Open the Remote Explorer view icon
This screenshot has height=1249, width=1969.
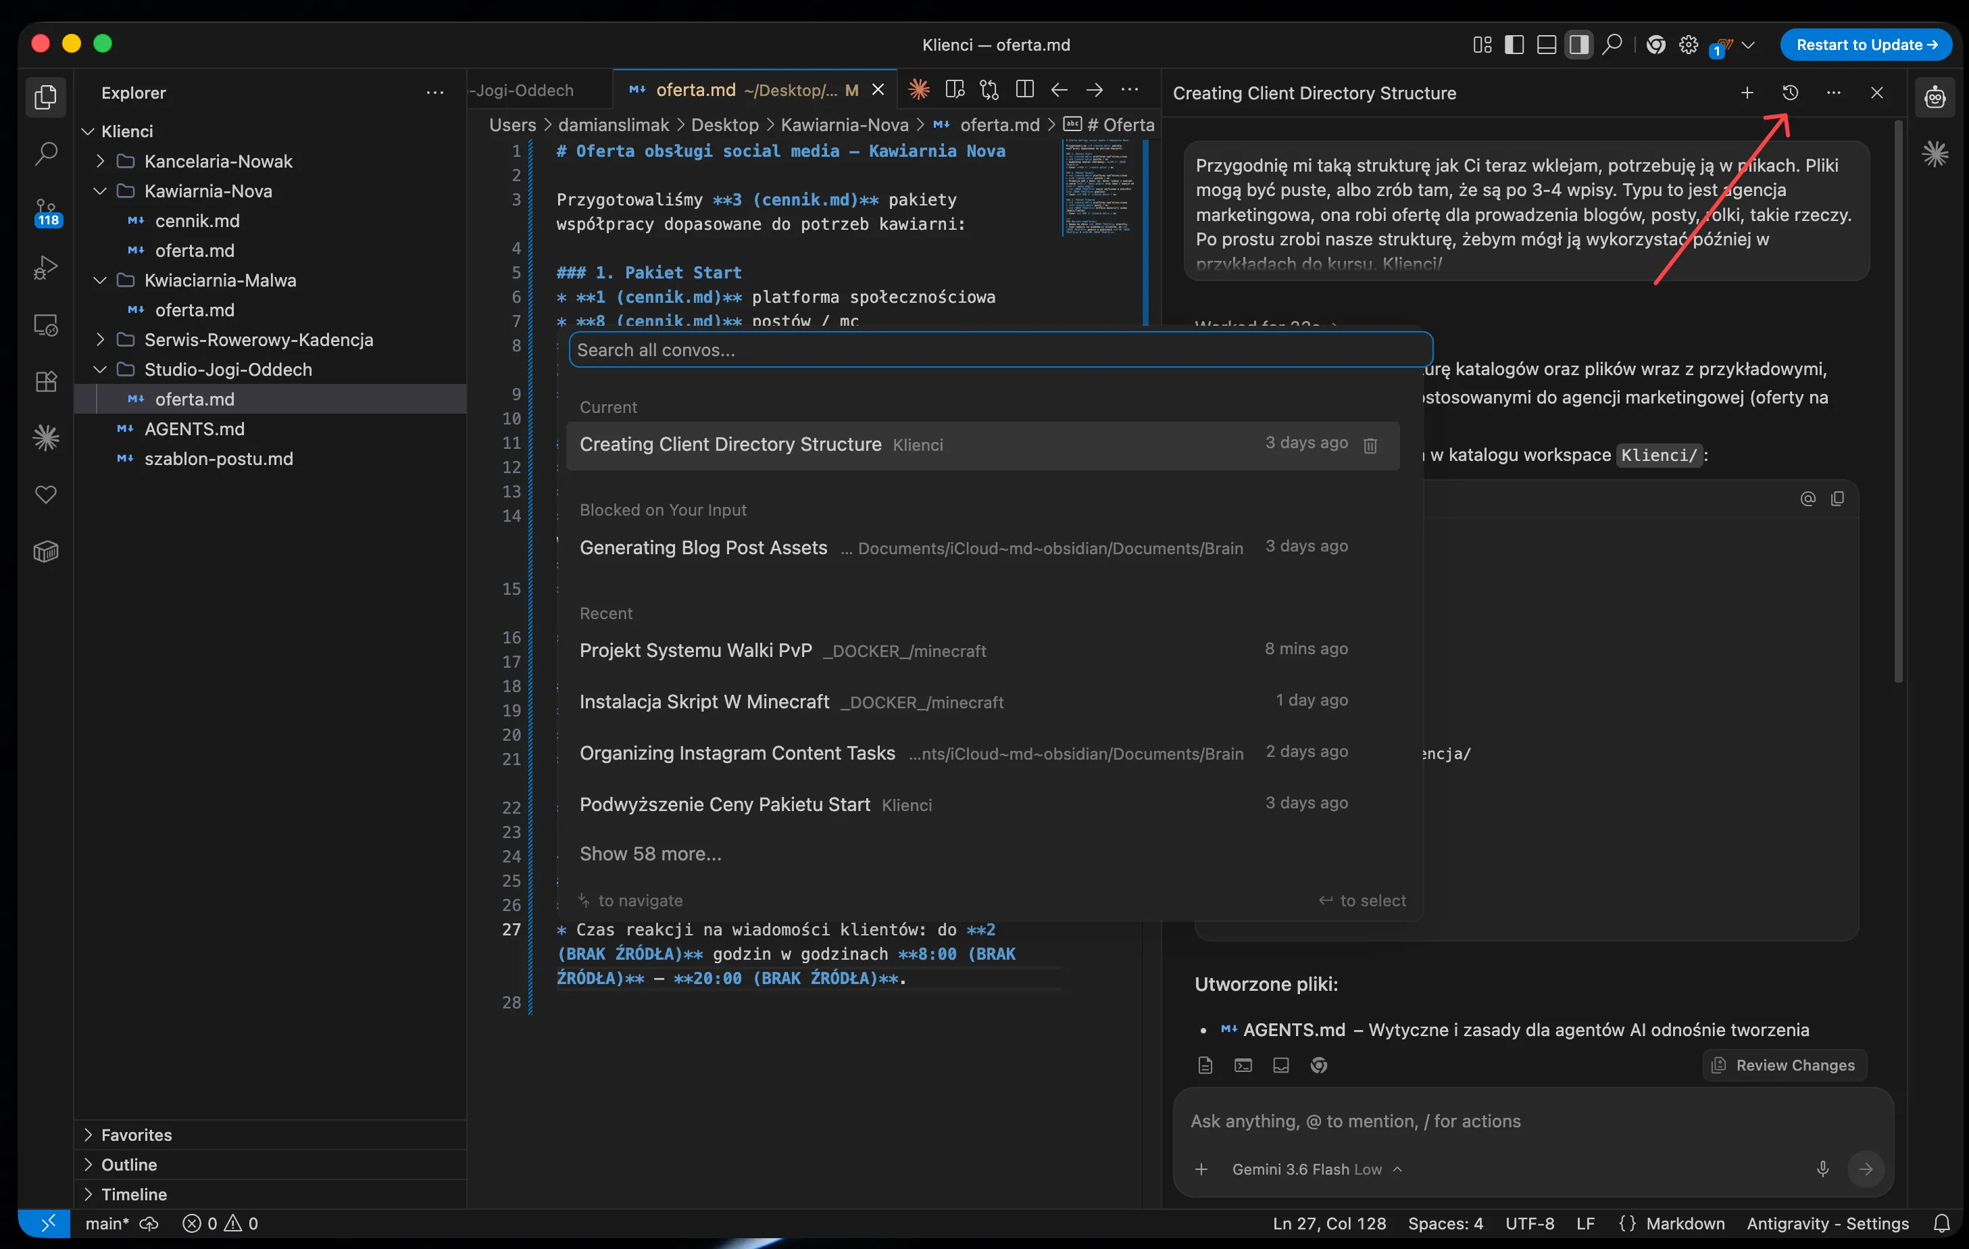click(46, 324)
